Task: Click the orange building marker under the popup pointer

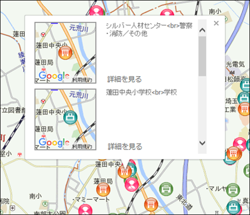Action: 125,172
